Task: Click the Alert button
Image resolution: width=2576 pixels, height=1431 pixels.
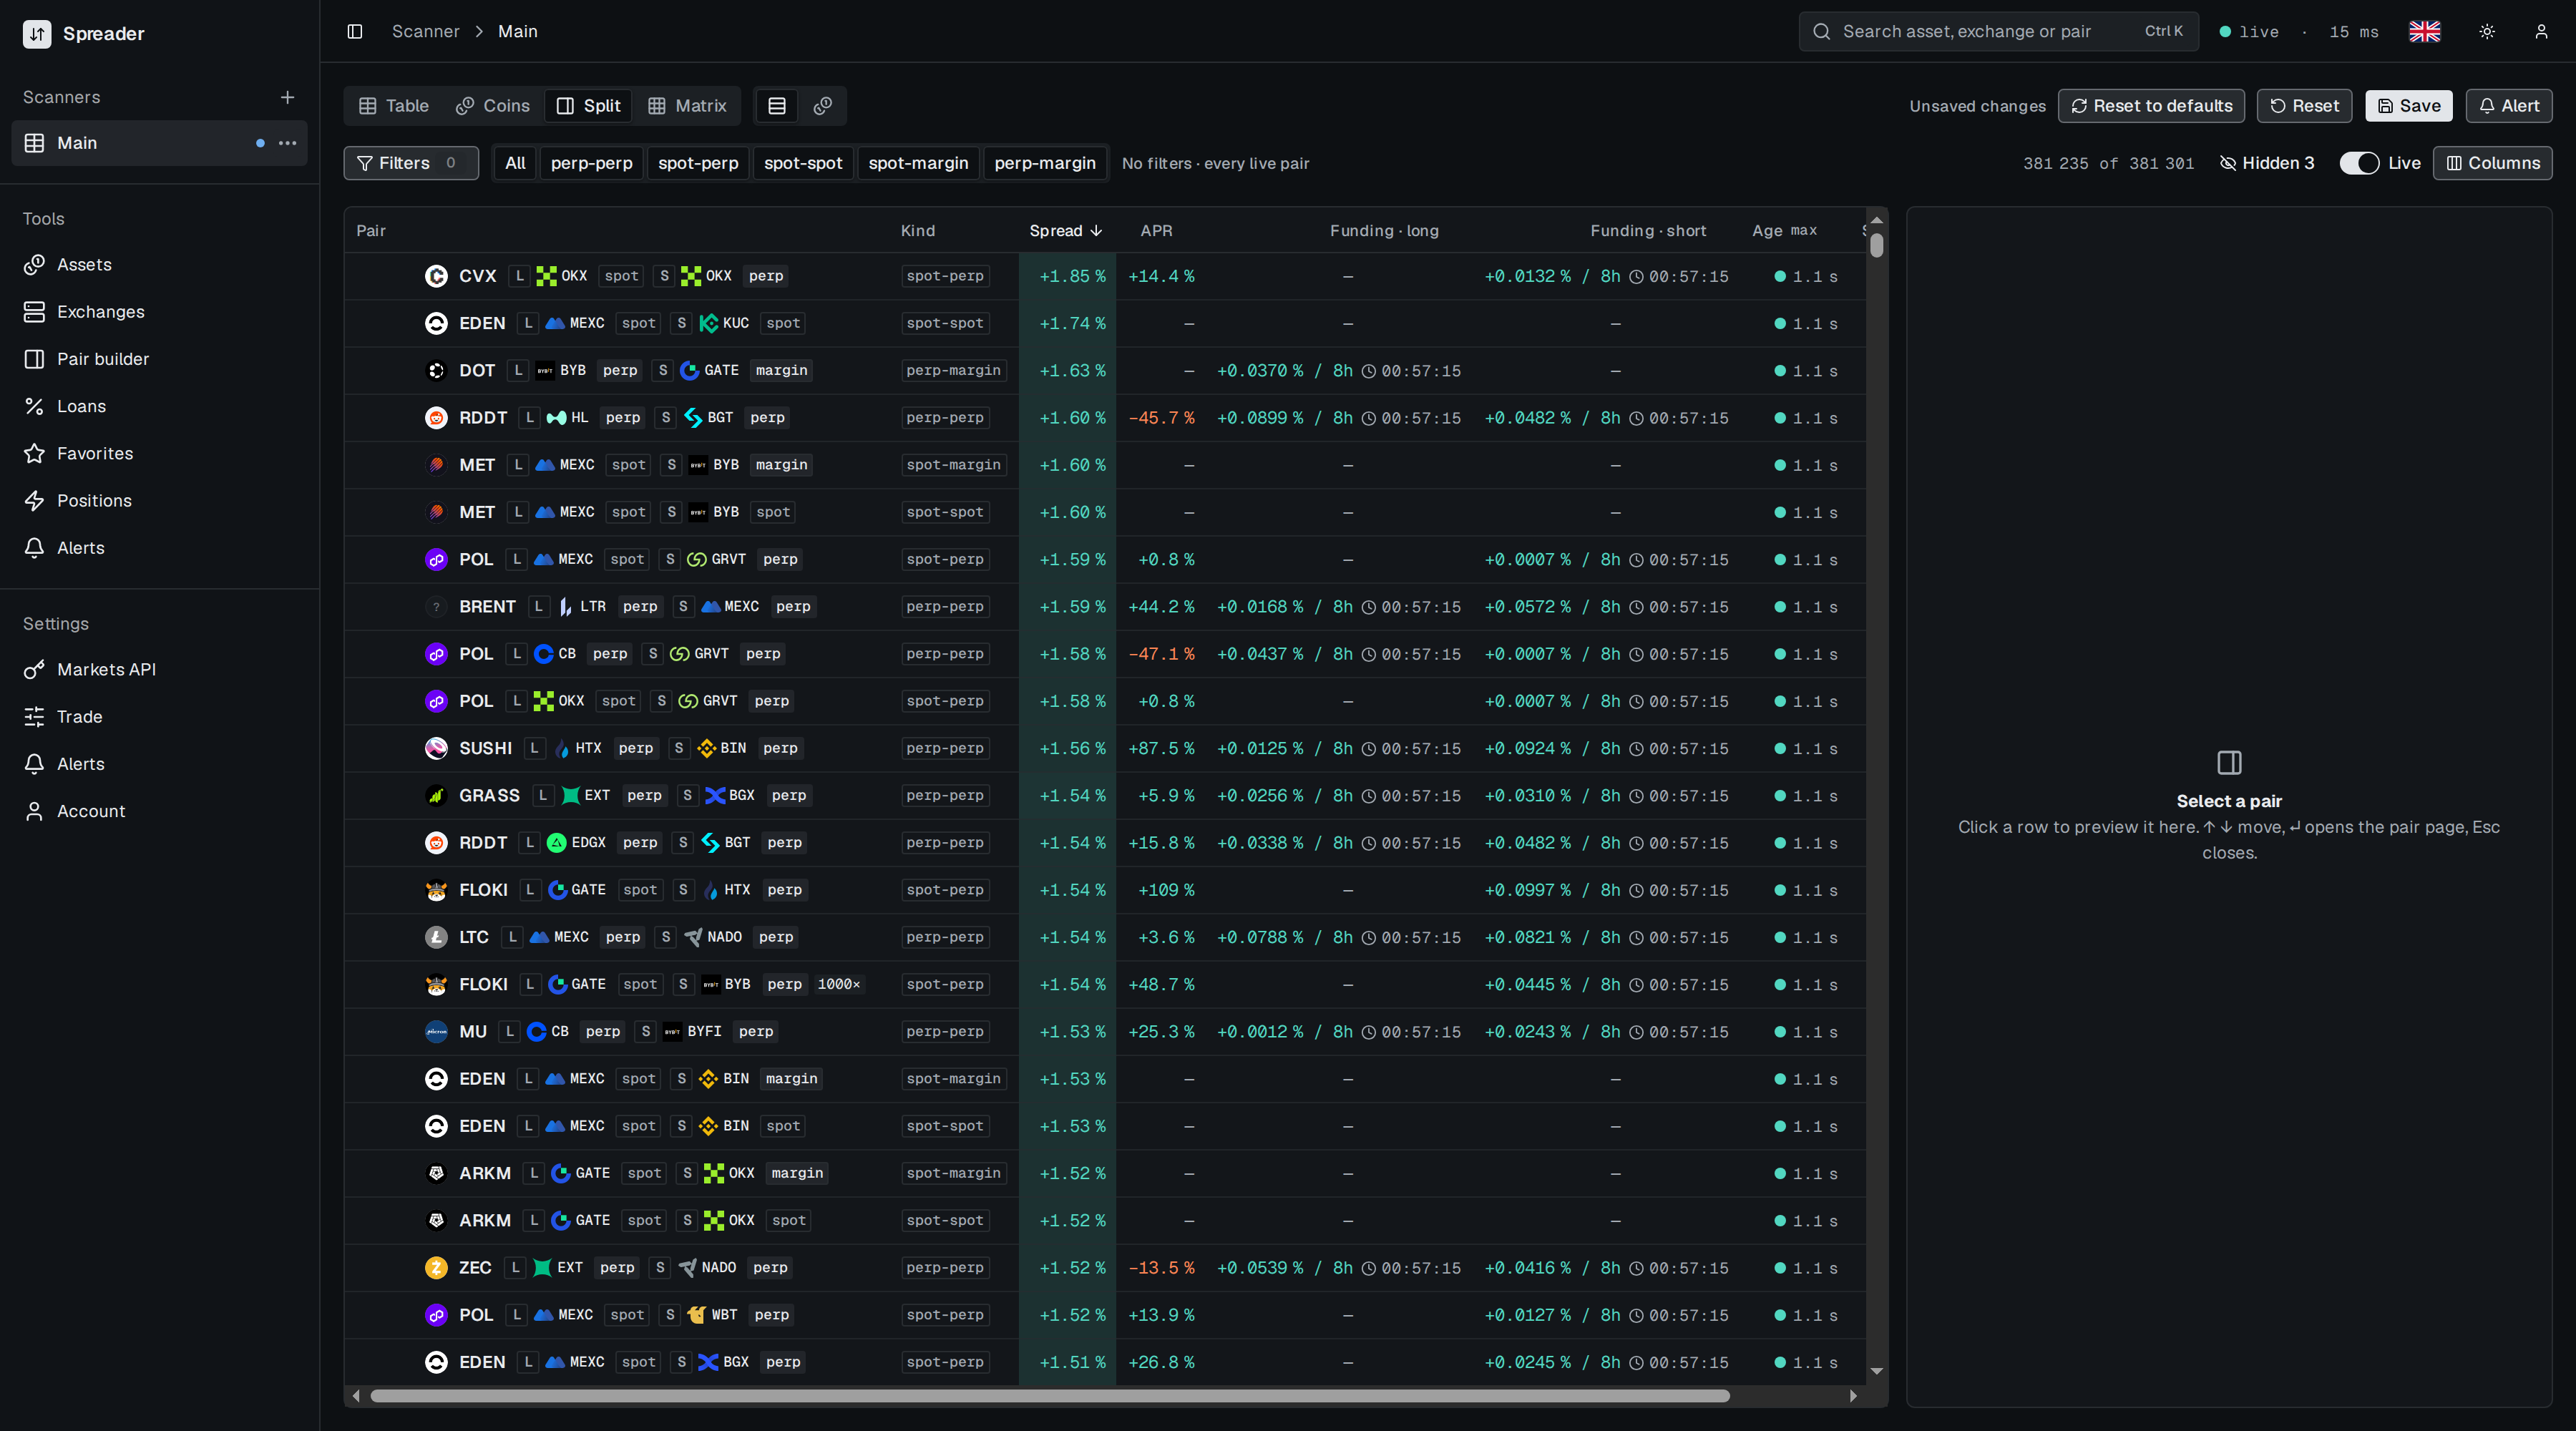Action: click(2509, 106)
